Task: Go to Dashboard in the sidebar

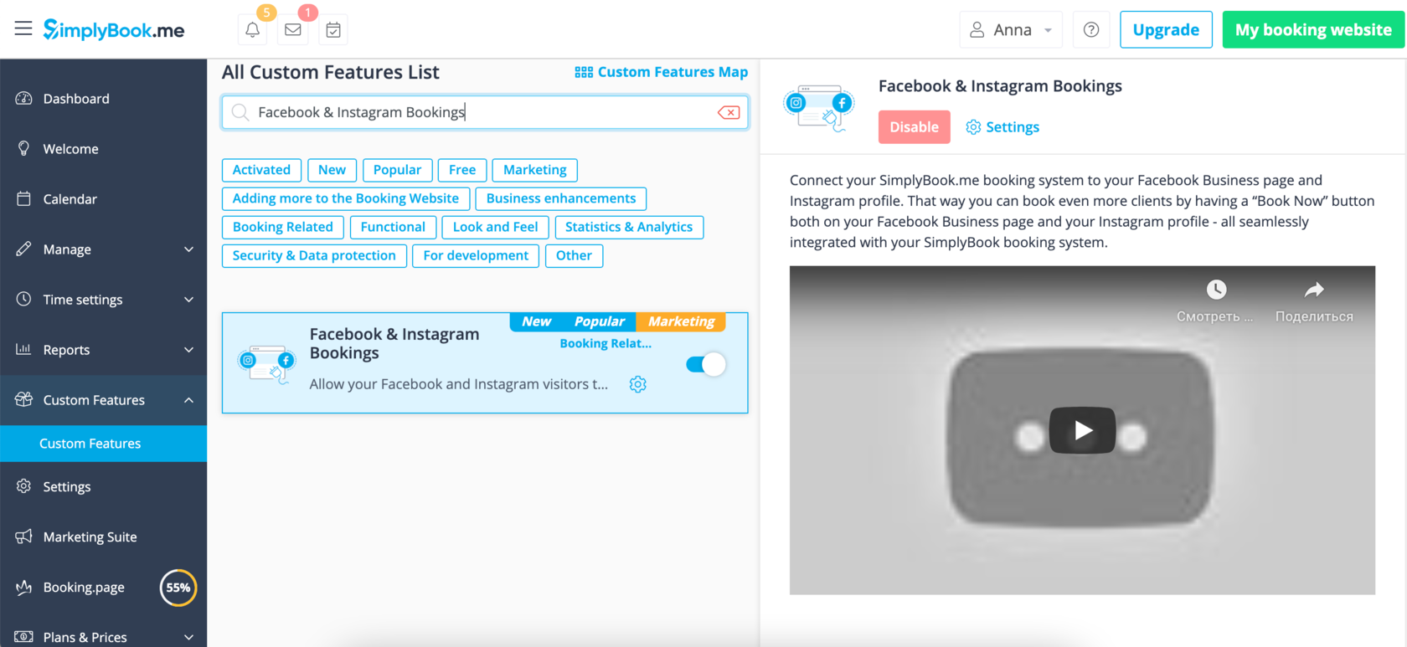Action: pyautogui.click(x=76, y=99)
